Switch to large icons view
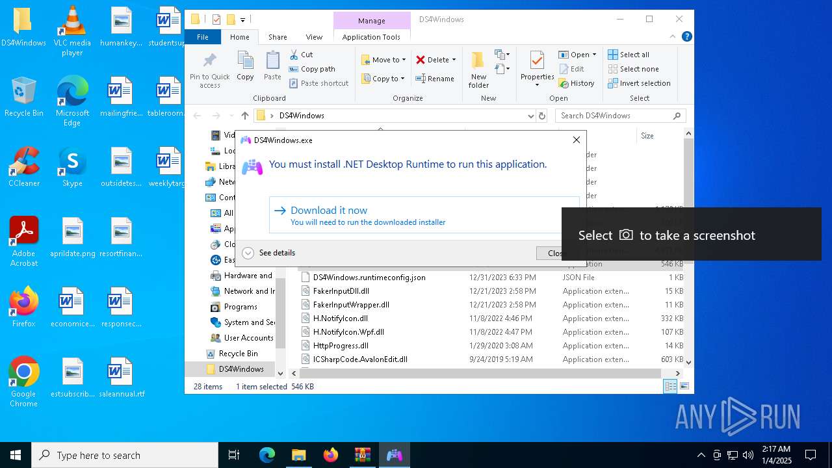Viewport: 832px width, 468px height. (684, 387)
